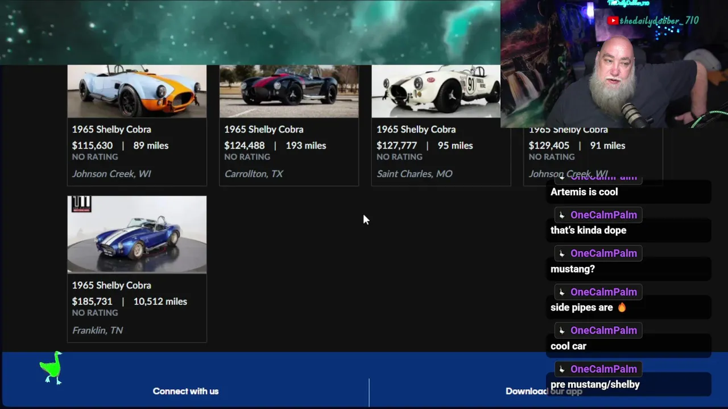Click the 1965 Shelby Cobra title priced $127,777
Screen dimensions: 728x409
point(416,130)
